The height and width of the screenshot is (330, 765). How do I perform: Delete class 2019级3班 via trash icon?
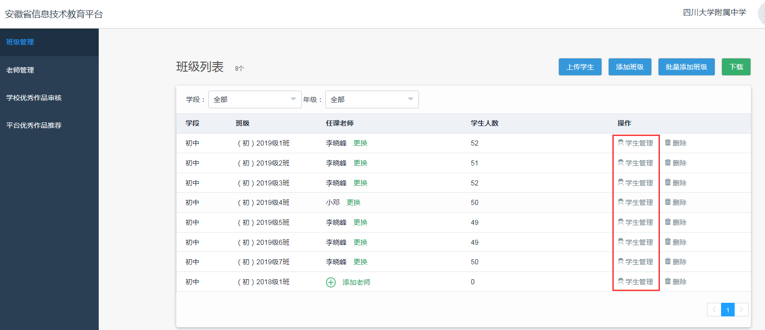pyautogui.click(x=668, y=182)
